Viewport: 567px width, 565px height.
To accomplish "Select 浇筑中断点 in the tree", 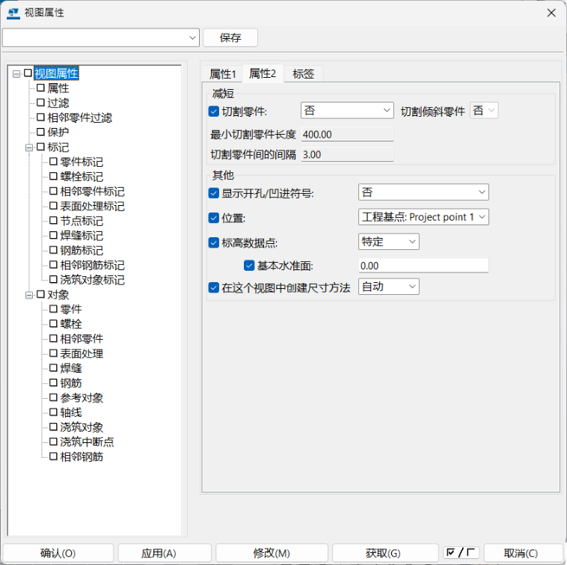I will [87, 442].
